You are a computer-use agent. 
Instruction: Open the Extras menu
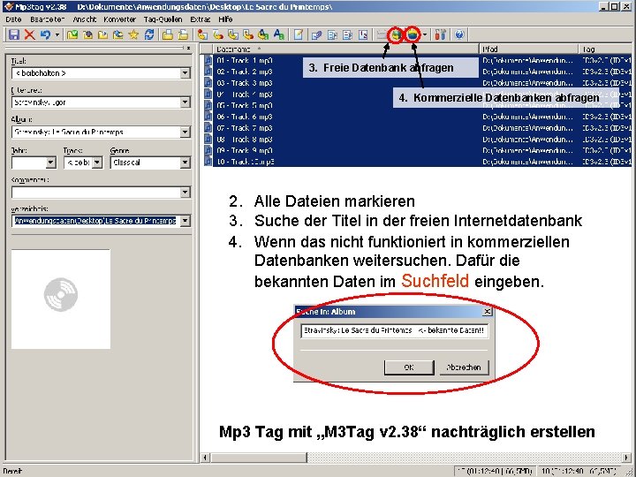point(200,19)
